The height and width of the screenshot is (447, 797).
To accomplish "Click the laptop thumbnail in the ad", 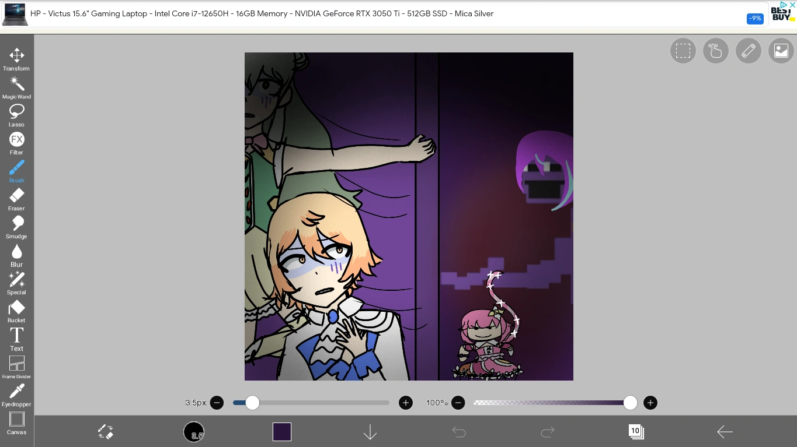I will point(14,14).
